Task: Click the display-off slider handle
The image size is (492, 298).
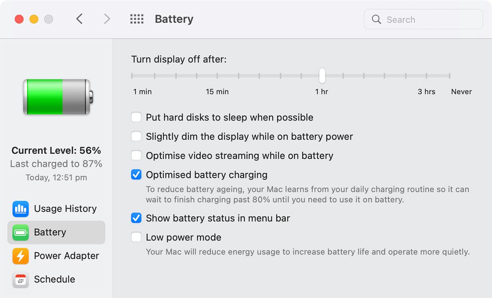Action: [x=322, y=76]
